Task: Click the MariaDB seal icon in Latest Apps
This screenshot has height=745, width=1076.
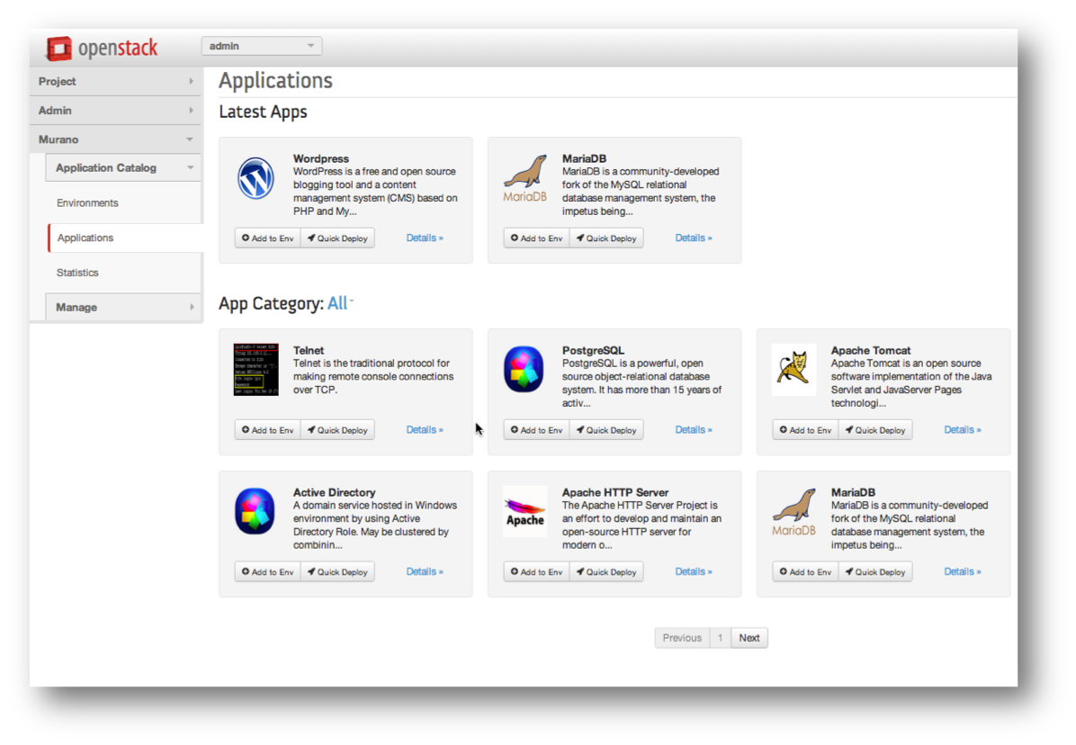Action: point(525,178)
